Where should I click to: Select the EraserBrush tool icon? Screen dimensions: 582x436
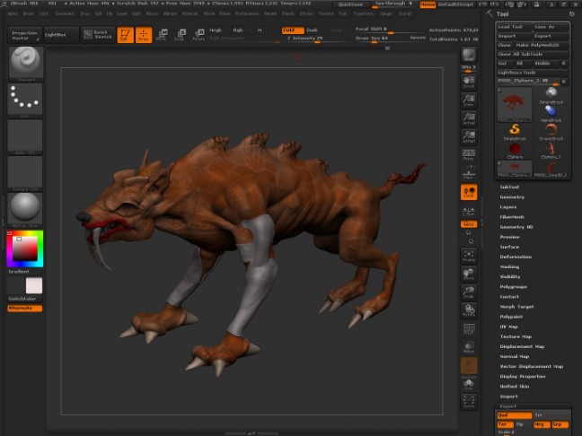(551, 132)
